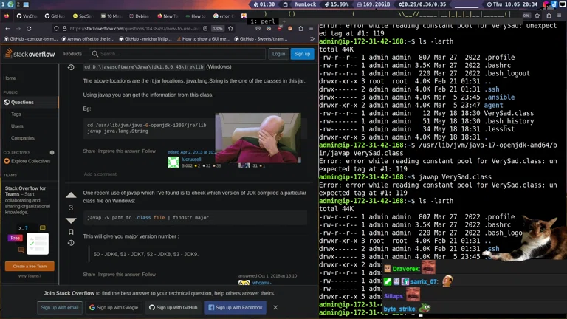Show activity history of first answer
Viewport: 567px width, 319px height.
pos(71,67)
